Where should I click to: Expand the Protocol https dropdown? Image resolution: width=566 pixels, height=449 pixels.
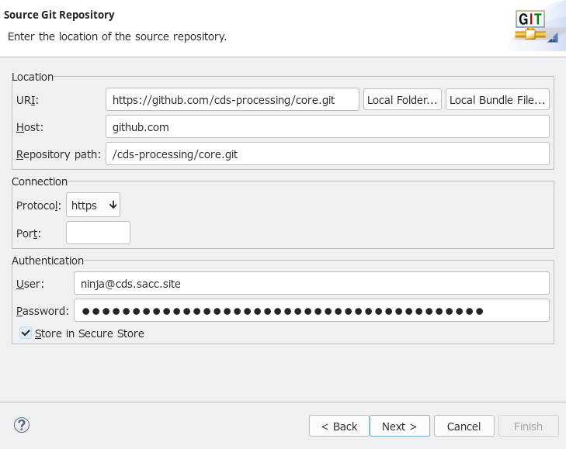[x=93, y=206]
